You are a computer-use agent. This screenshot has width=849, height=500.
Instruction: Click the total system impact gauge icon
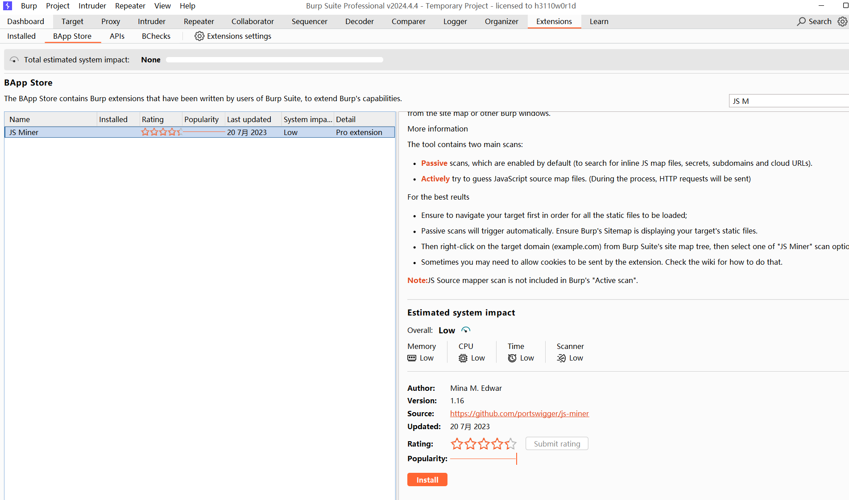[x=14, y=60]
